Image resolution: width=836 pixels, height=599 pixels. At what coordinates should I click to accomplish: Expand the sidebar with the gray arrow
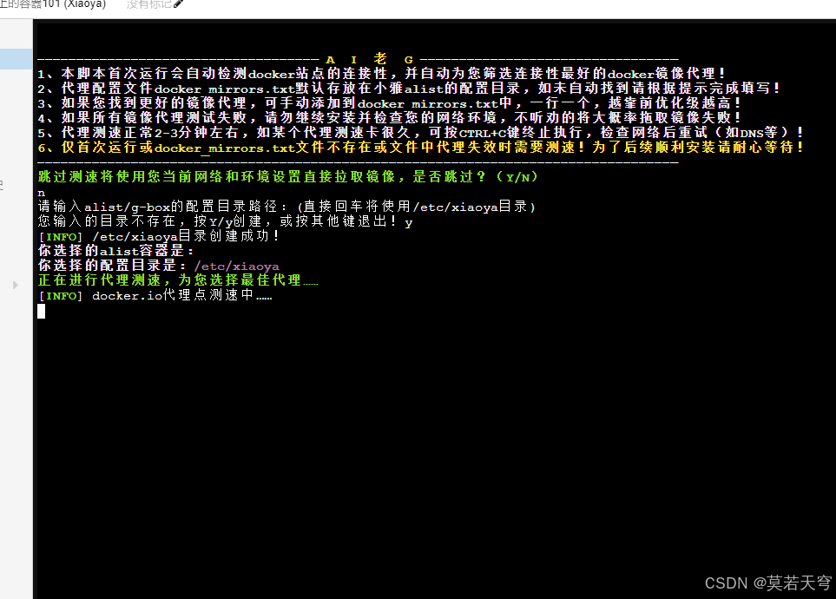16,285
